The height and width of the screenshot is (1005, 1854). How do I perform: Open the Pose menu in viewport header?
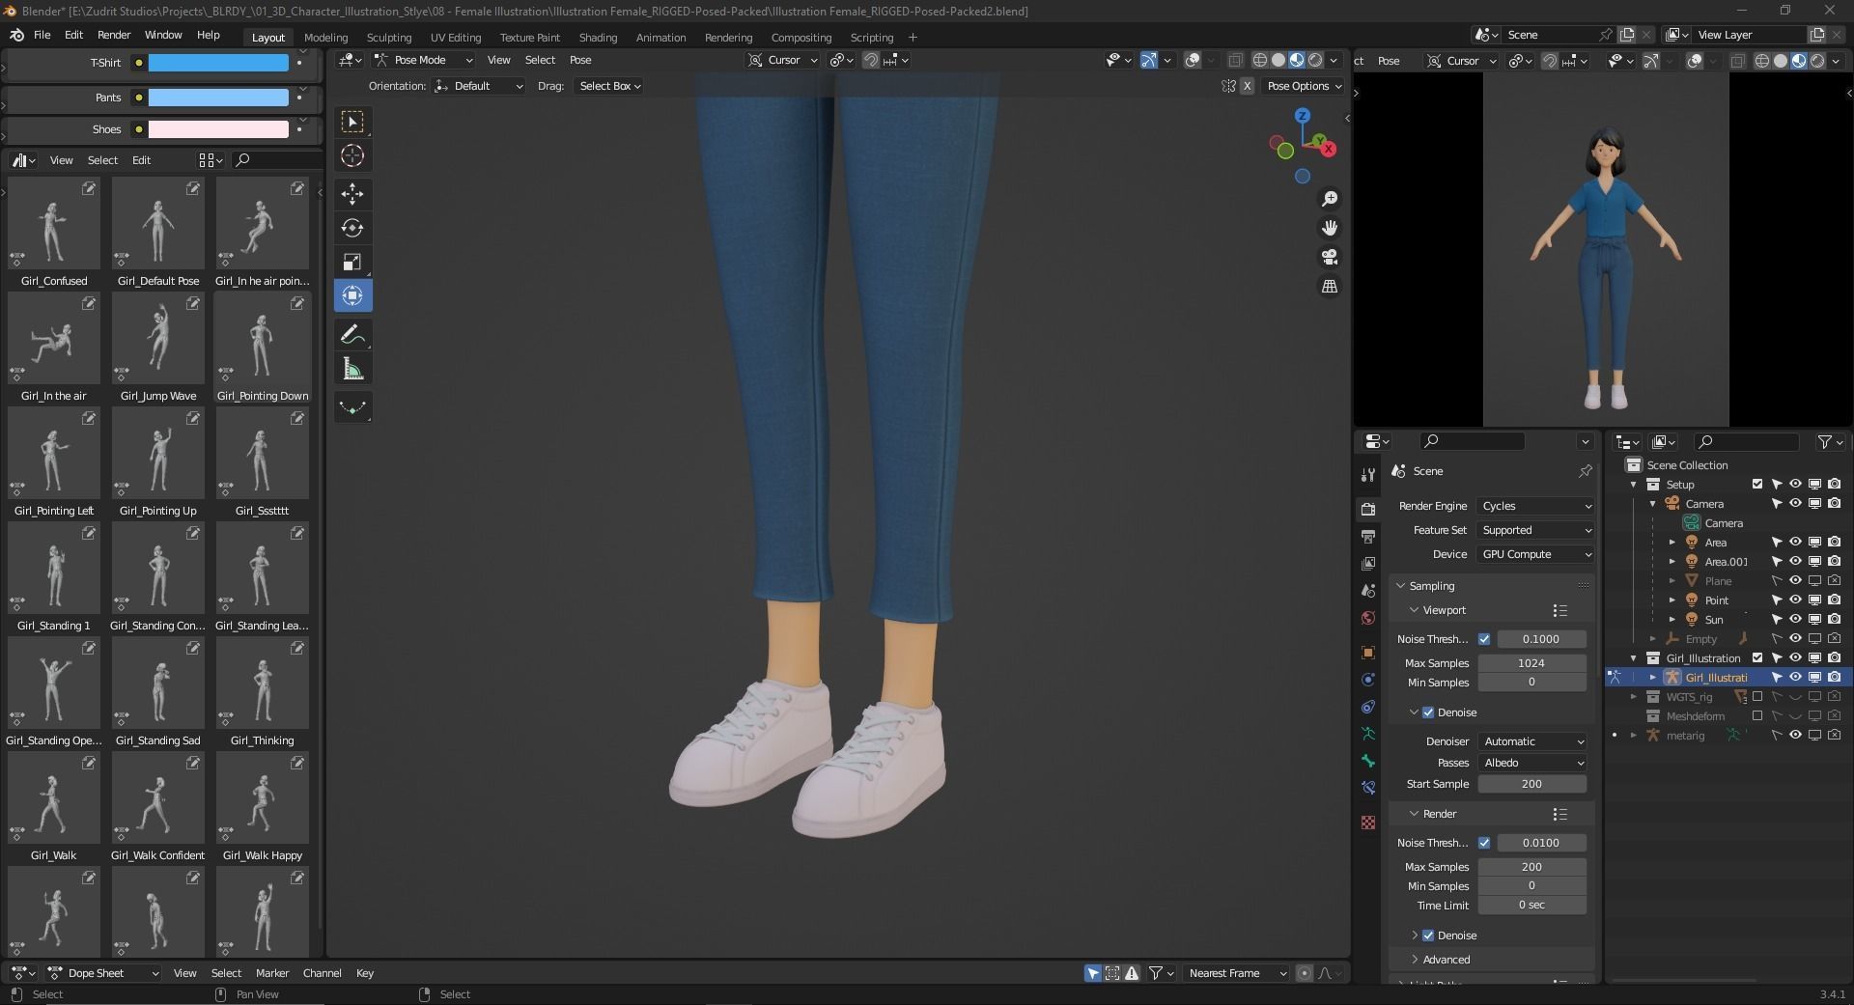[580, 60]
